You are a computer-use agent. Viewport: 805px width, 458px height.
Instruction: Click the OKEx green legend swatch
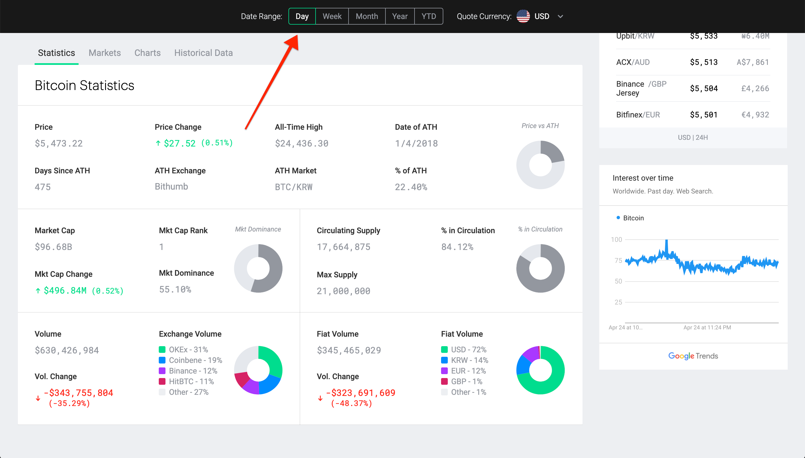coord(162,350)
